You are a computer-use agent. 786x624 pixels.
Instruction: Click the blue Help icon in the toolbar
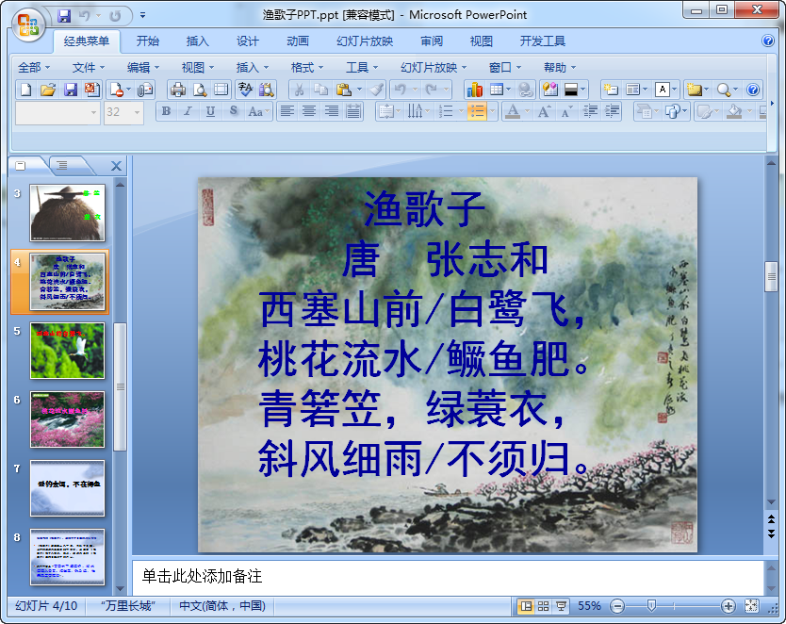(752, 90)
